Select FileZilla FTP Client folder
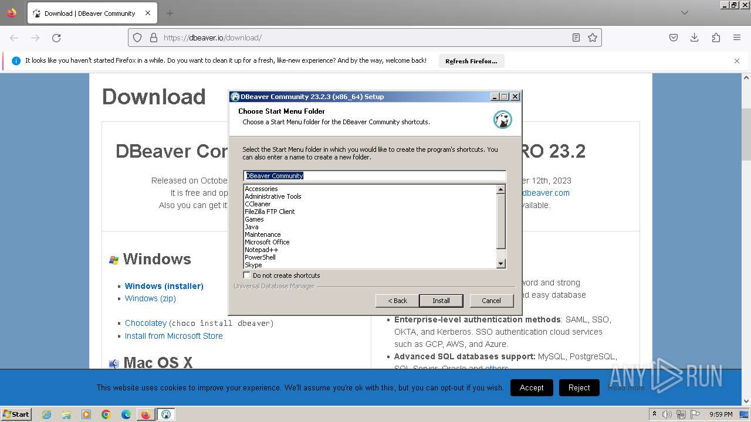This screenshot has width=751, height=422. [x=270, y=212]
